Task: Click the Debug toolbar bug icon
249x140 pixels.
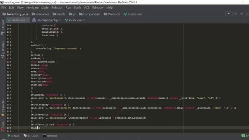Action: point(242,14)
